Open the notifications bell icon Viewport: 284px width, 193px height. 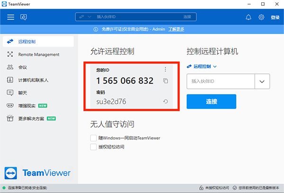point(248,17)
